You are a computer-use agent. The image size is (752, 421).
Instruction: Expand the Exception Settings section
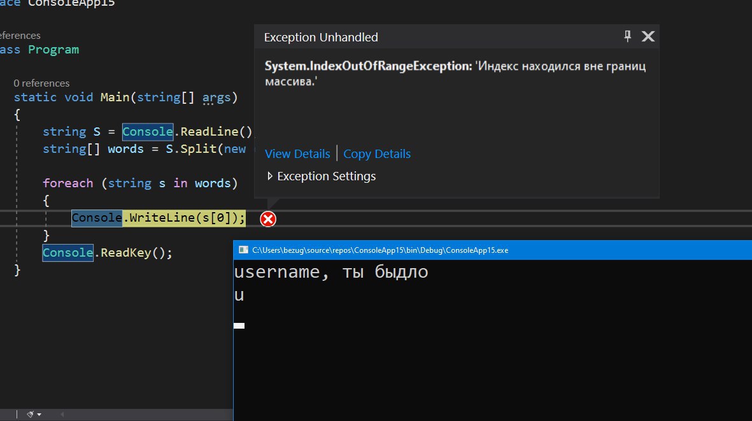click(x=271, y=176)
